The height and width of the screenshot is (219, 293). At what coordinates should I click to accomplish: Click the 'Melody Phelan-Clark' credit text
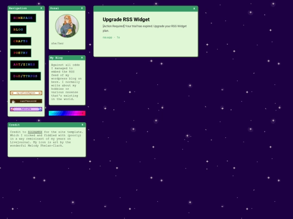pos(45,145)
